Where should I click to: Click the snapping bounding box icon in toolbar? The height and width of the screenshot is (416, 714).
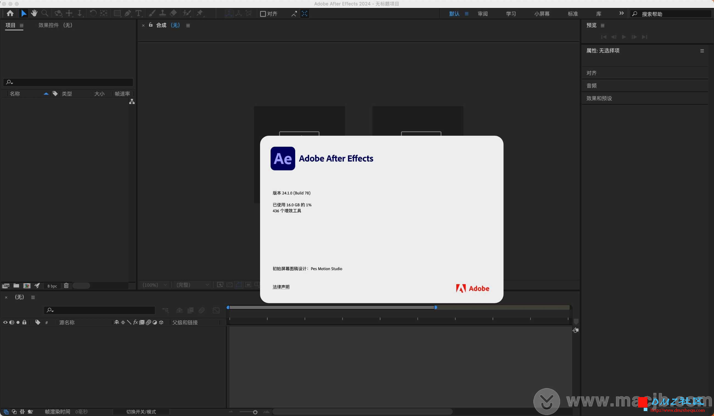pyautogui.click(x=305, y=14)
